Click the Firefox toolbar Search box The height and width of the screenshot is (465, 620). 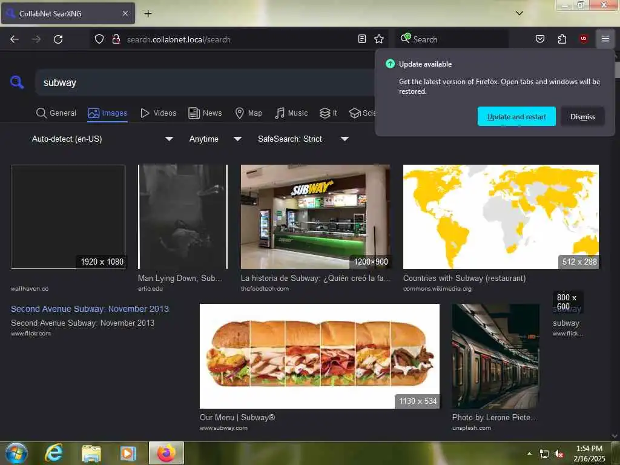point(452,39)
